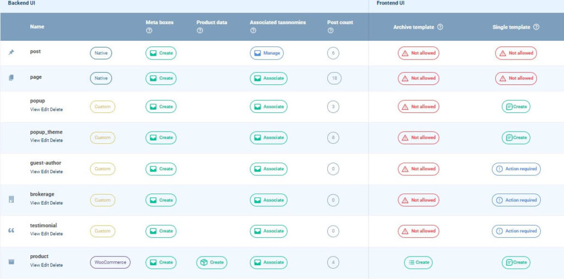The height and width of the screenshot is (279, 564).
Task: Create meta boxes for page
Action: coord(161,78)
